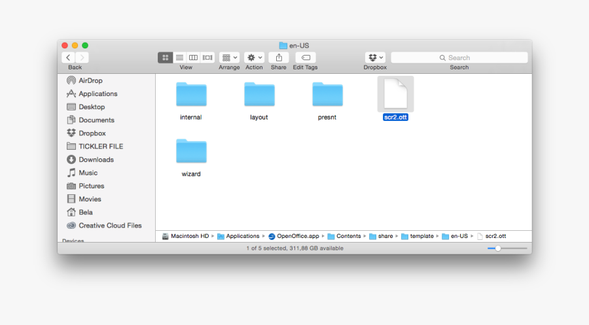Click the scr2.ott file name label
Viewport: 589px width, 325px height.
(x=395, y=117)
